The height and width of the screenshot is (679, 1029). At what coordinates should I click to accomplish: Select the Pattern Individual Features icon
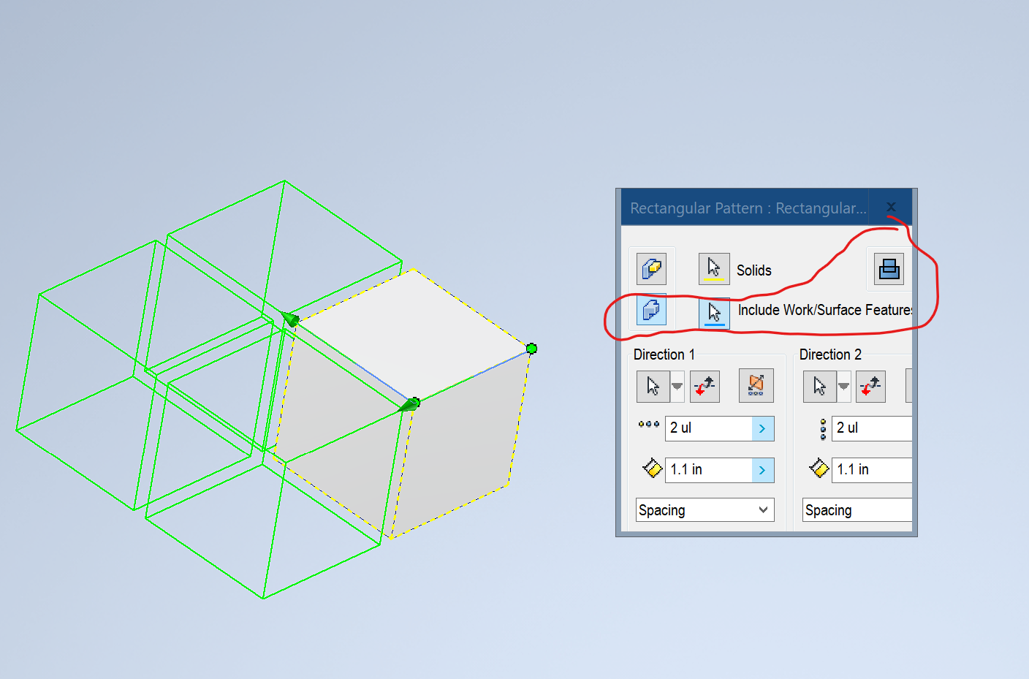tap(650, 268)
